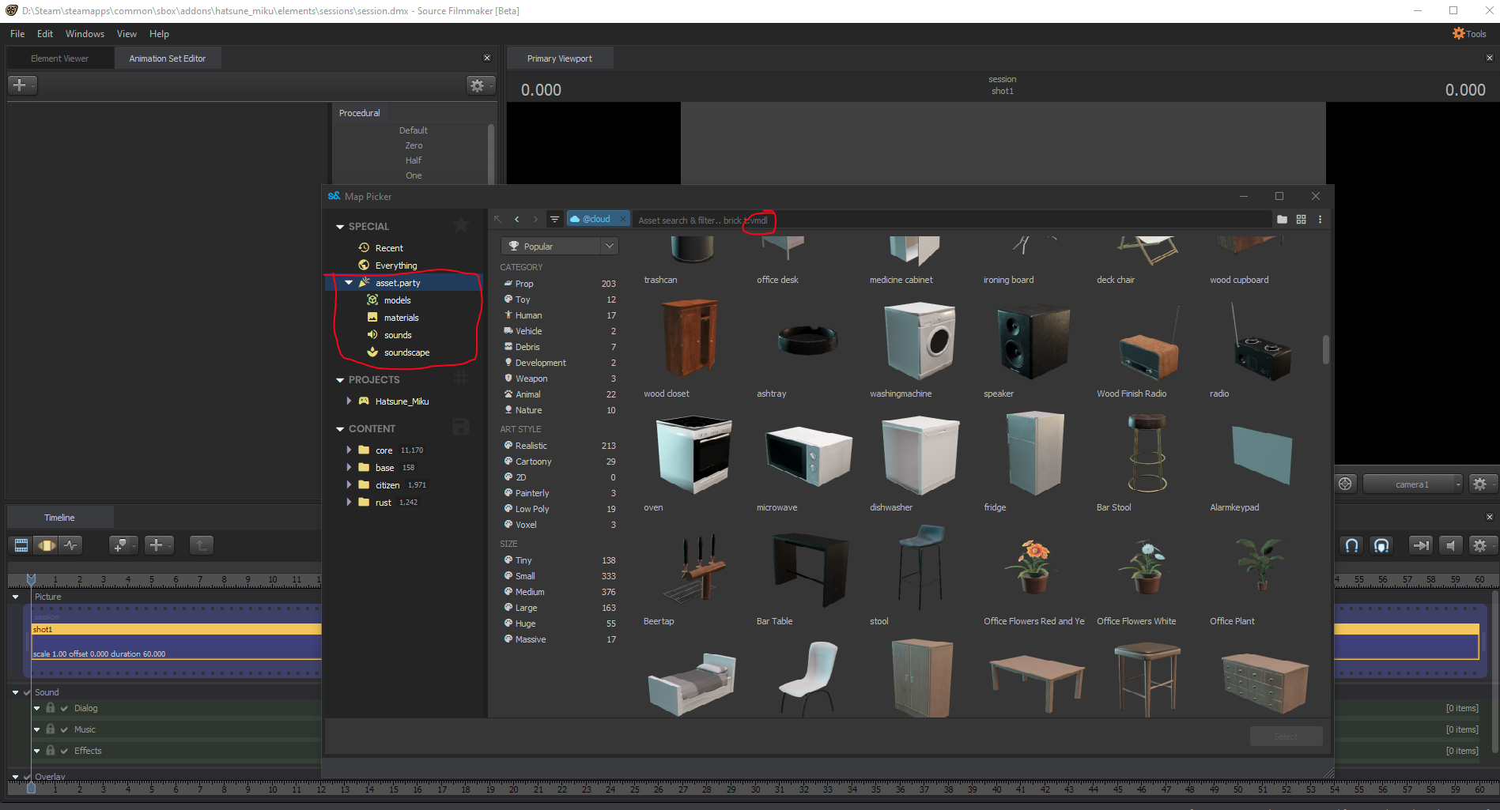The height and width of the screenshot is (810, 1500).
Task: Select the models icon under asset.party
Action: point(373,300)
